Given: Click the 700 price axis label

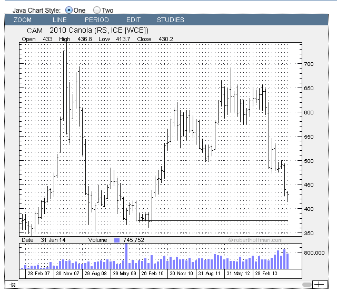Looking at the screenshot, I should click(x=309, y=64).
